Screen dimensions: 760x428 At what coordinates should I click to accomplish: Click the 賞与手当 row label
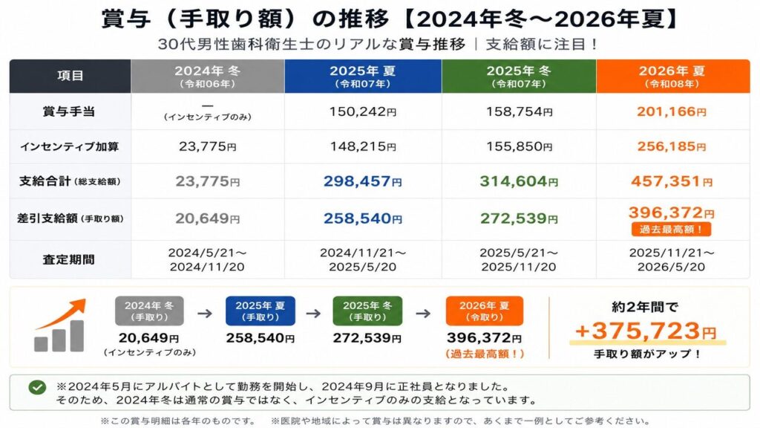tap(69, 111)
